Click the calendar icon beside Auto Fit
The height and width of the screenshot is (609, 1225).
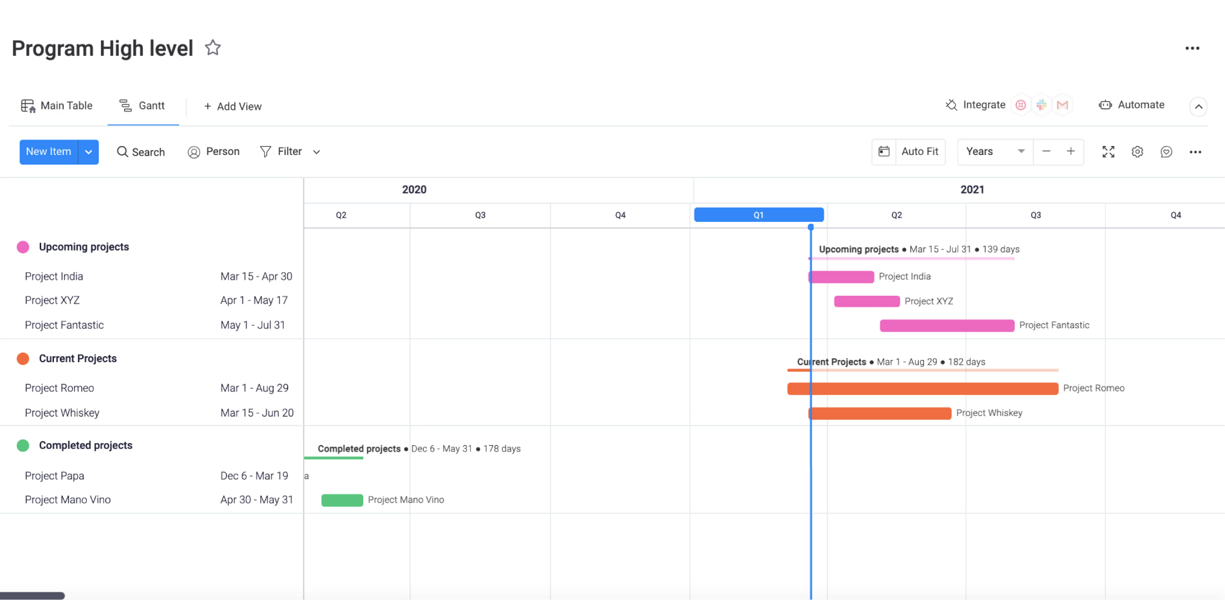(x=884, y=152)
